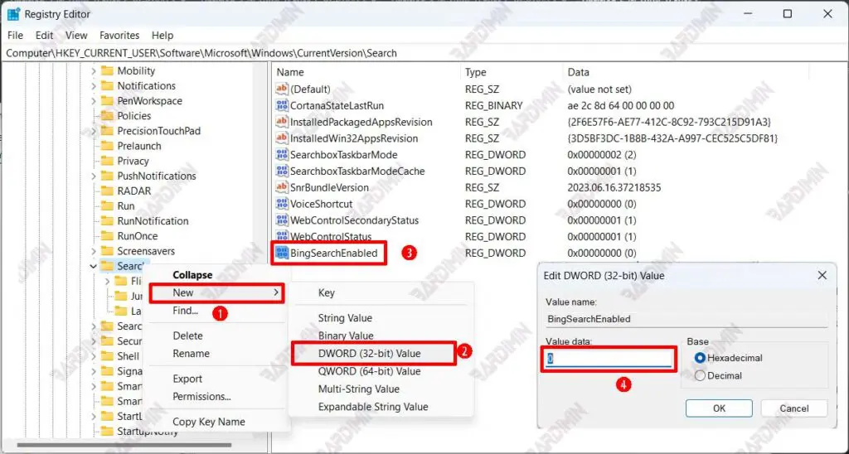Image resolution: width=849 pixels, height=454 pixels.
Task: Expand the PrecisionTouchPad key
Action: pos(93,131)
